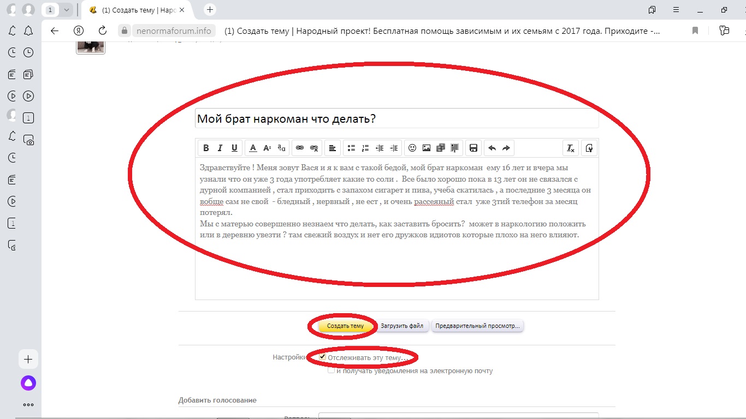Open the text color picker
The image size is (746, 419).
coord(253,148)
